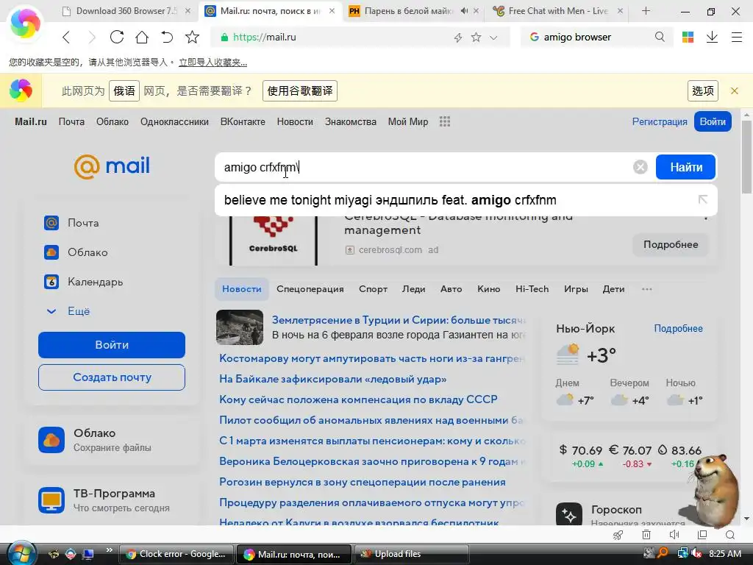Viewport: 753px width, 565px height.
Task: Open the ТВ-Программа card
Action: click(x=112, y=500)
